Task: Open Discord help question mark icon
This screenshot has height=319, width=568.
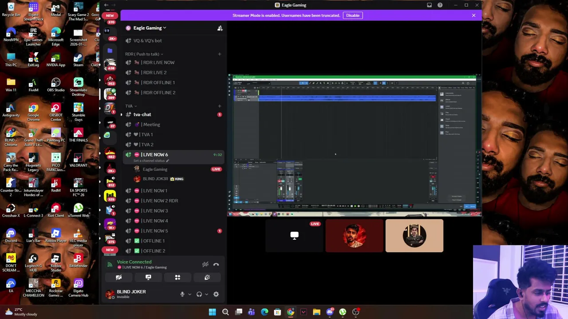Action: point(440,5)
